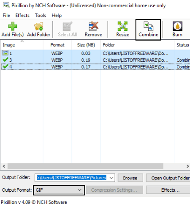The height and width of the screenshot is (206, 190).
Task: Open the File menu
Action: tap(6, 15)
